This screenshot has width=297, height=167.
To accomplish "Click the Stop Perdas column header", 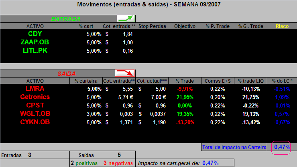I will tap(152, 26).
